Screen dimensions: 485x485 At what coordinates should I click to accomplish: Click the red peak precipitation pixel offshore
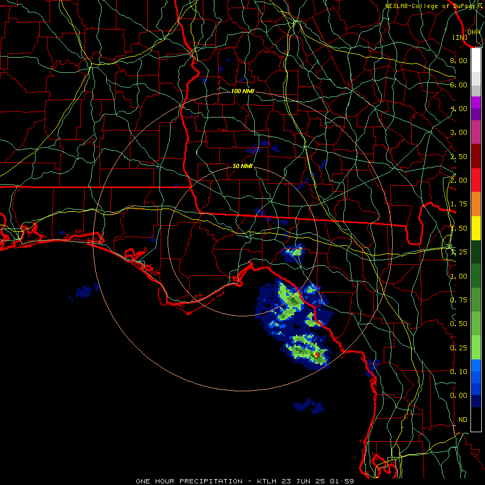coord(316,355)
